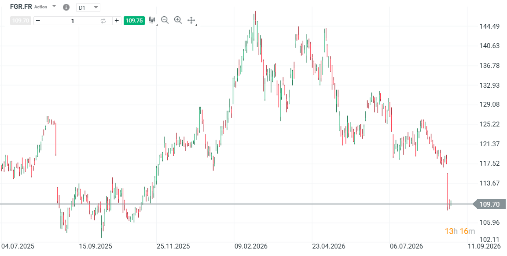Click the 06.07.2026 date label

click(x=406, y=246)
